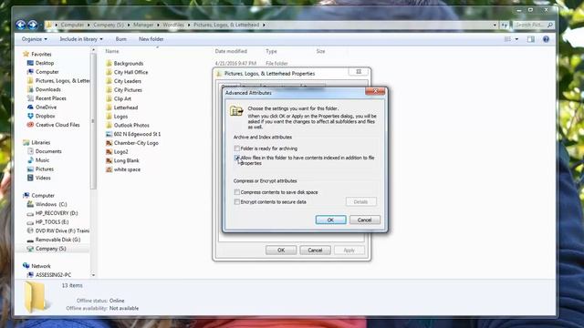Click Apply in the Properties dialog
The image size is (584, 328).
[349, 251]
